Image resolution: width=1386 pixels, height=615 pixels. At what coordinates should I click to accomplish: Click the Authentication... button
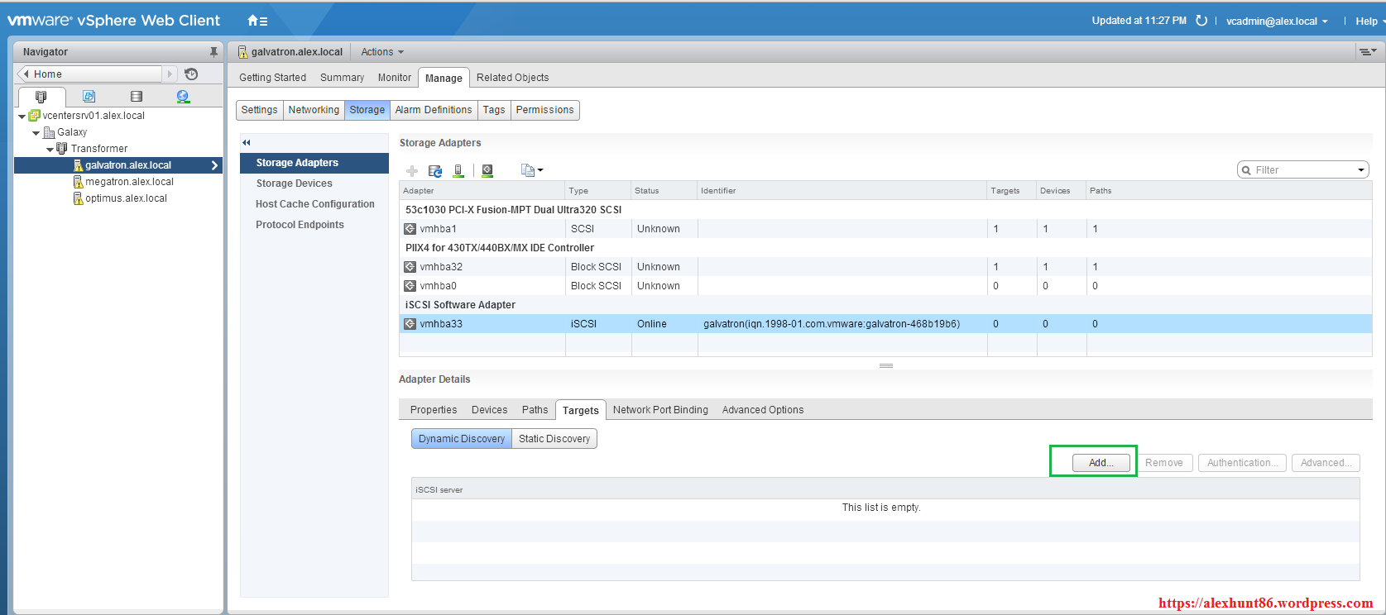coord(1242,463)
